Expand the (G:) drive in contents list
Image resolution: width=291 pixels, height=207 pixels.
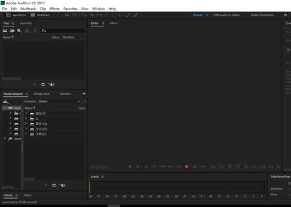tap(26, 129)
